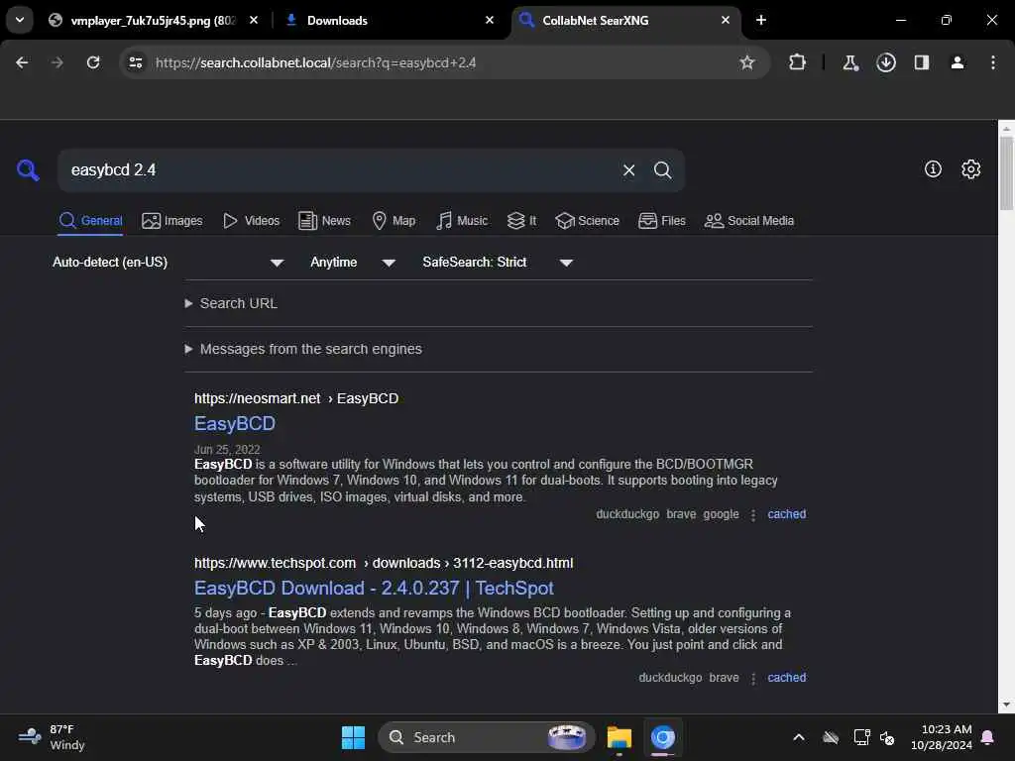
Task: Select the Videos search category
Action: [251, 221]
